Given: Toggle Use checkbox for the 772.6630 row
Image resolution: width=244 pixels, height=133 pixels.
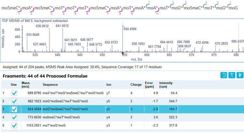Looking at the screenshot, I should click(14, 117).
